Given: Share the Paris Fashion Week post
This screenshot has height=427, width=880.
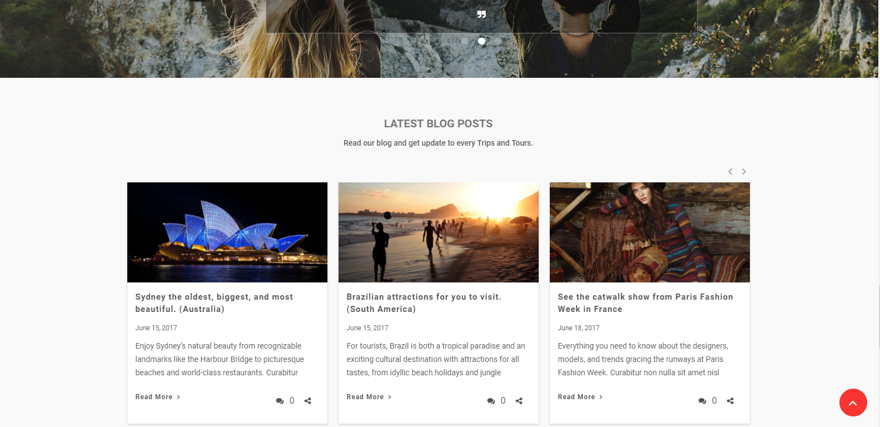Looking at the screenshot, I should click(730, 401).
